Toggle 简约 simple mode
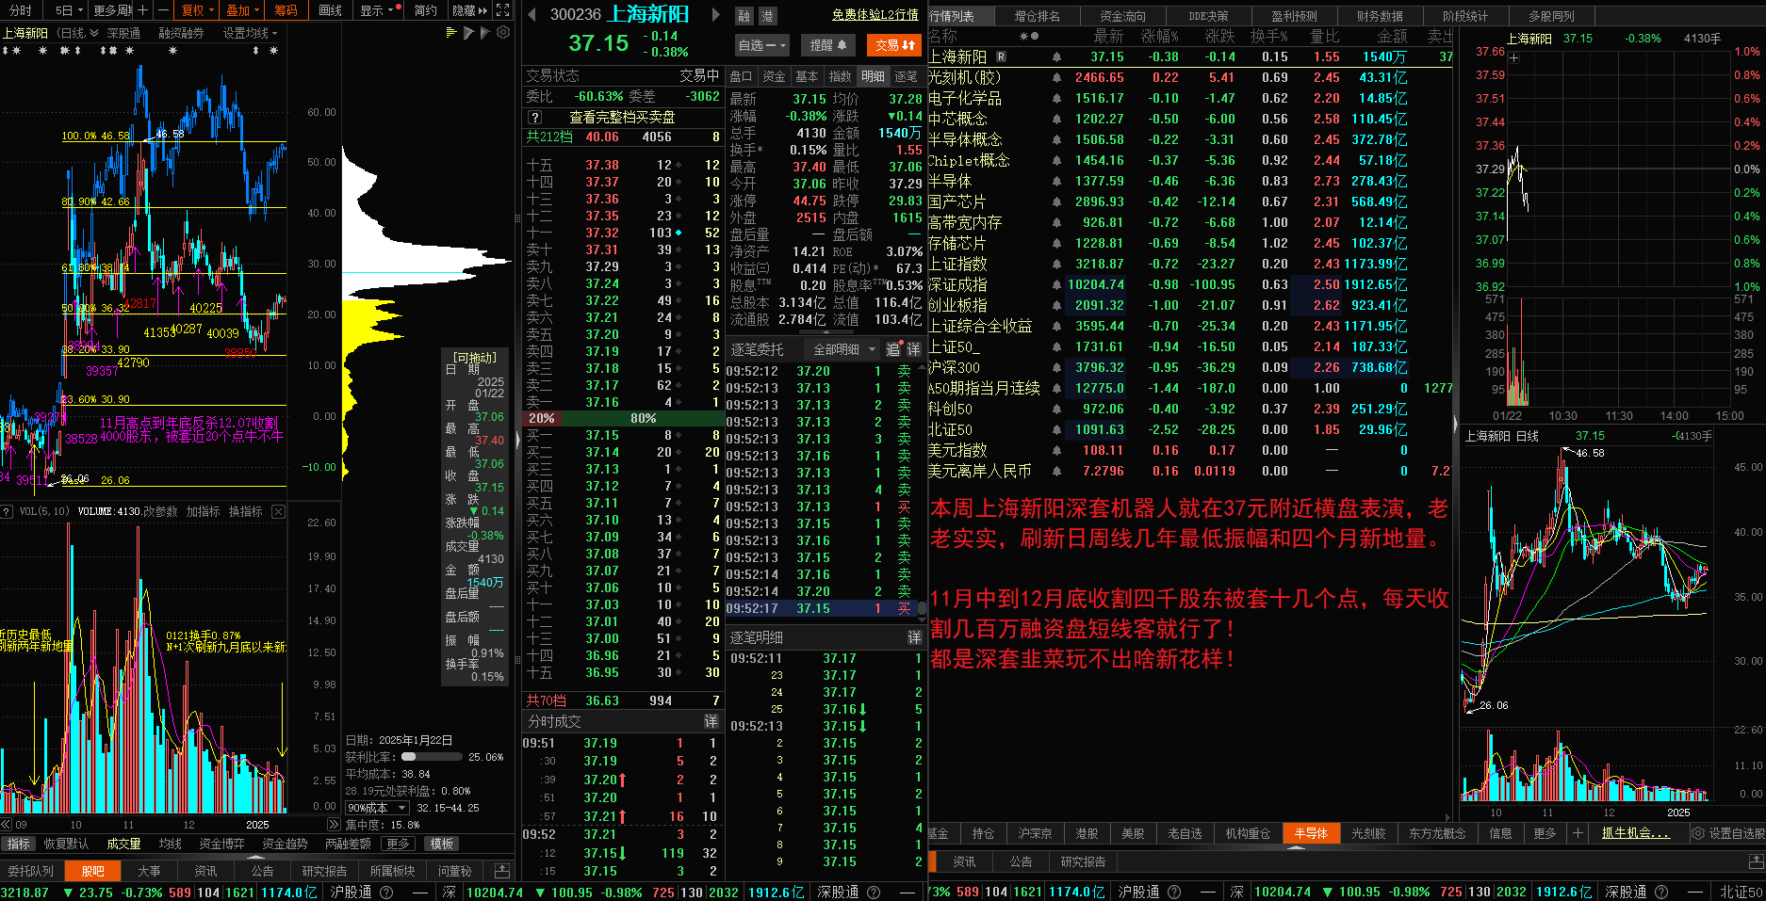1766x901 pixels. pos(426,10)
